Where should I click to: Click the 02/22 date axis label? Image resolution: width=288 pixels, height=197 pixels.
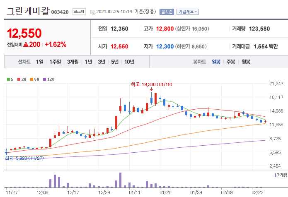(x=257, y=192)
